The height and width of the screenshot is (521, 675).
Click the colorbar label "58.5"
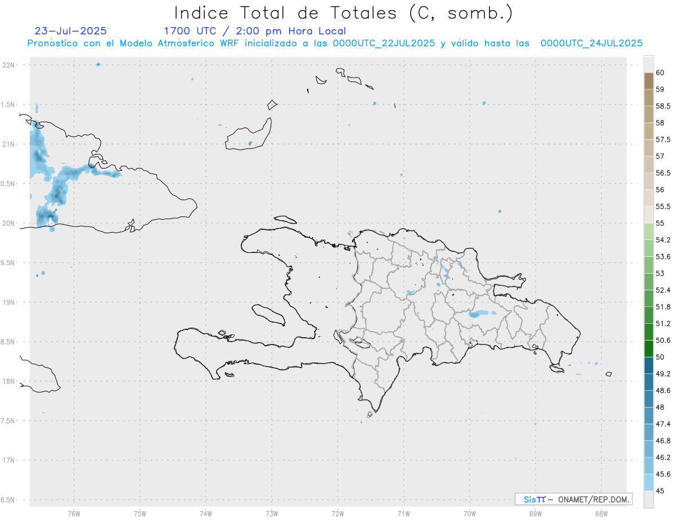(663, 106)
